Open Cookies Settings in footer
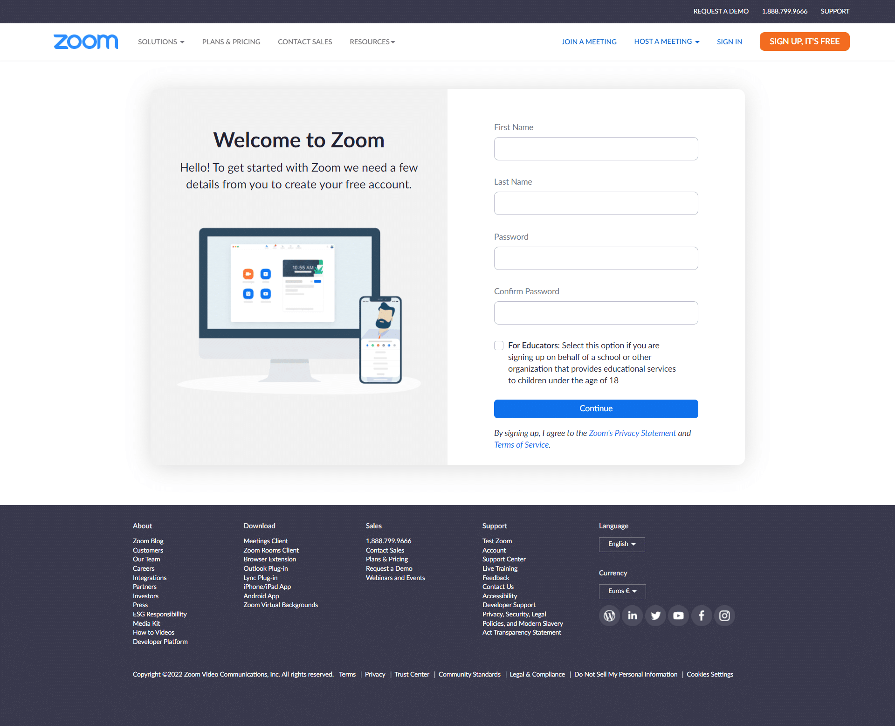 click(x=710, y=674)
